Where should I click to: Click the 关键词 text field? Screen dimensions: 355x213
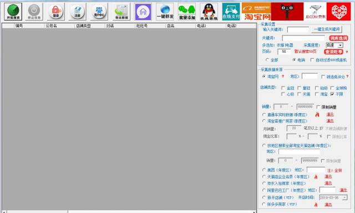(x=303, y=38)
